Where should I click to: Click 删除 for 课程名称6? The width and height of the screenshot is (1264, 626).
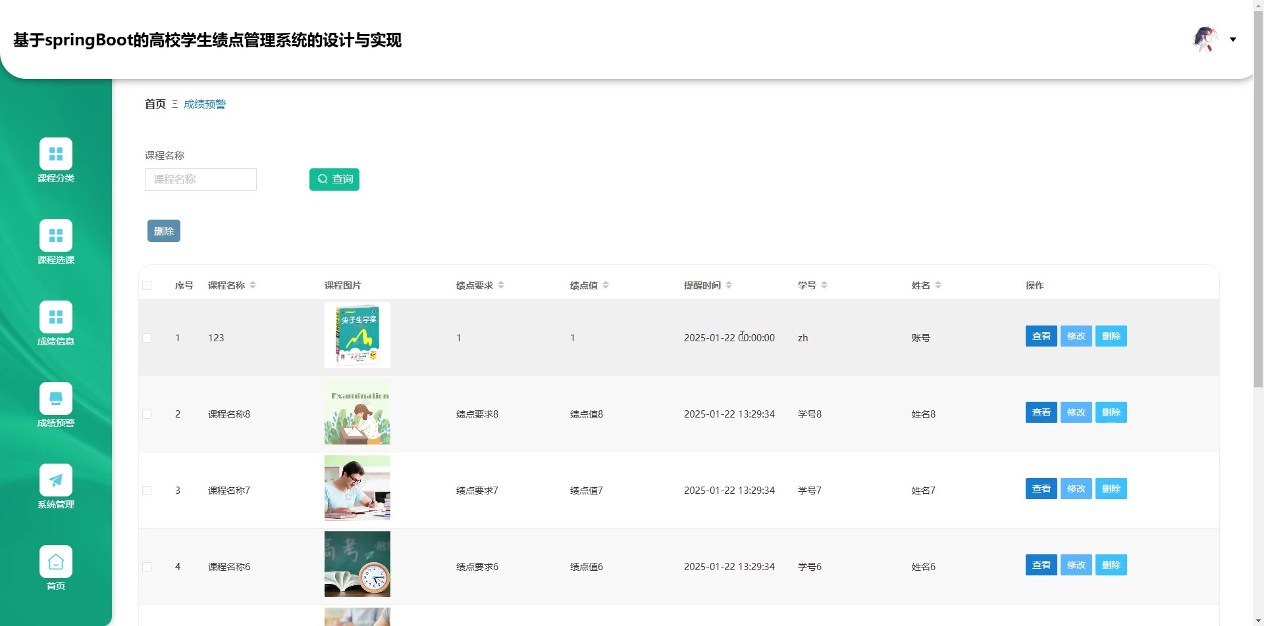click(1111, 565)
